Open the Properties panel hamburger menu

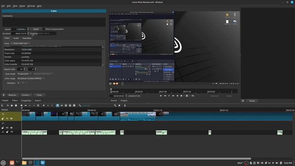pyautogui.click(x=3, y=95)
